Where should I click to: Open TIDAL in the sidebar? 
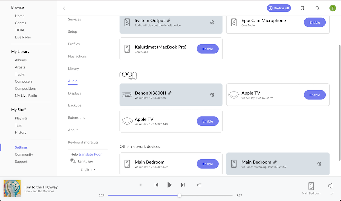[x=20, y=30]
